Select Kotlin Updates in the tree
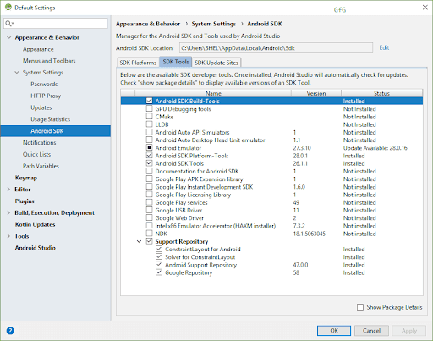433x341 pixels. (35, 224)
